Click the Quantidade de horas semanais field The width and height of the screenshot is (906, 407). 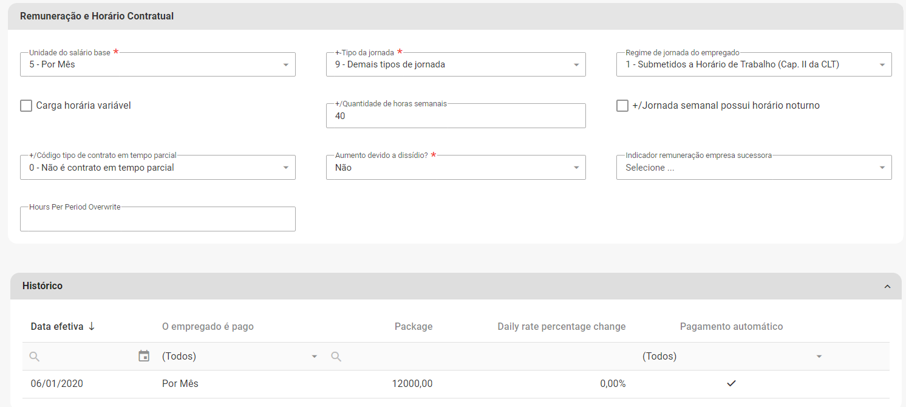455,116
